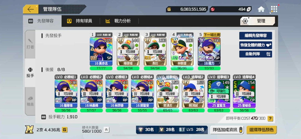301x139 pixels.
Task: Select the 先發陣容 tab
Action: 42,21
